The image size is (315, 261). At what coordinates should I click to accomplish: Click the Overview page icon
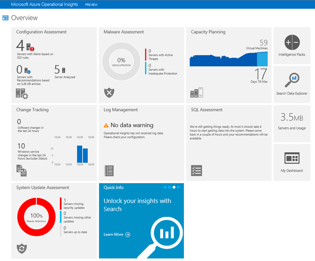[5, 18]
